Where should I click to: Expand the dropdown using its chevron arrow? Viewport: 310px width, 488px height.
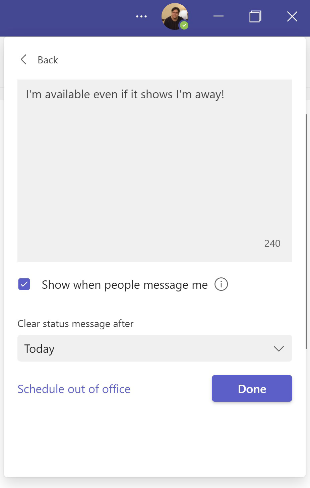pyautogui.click(x=278, y=349)
